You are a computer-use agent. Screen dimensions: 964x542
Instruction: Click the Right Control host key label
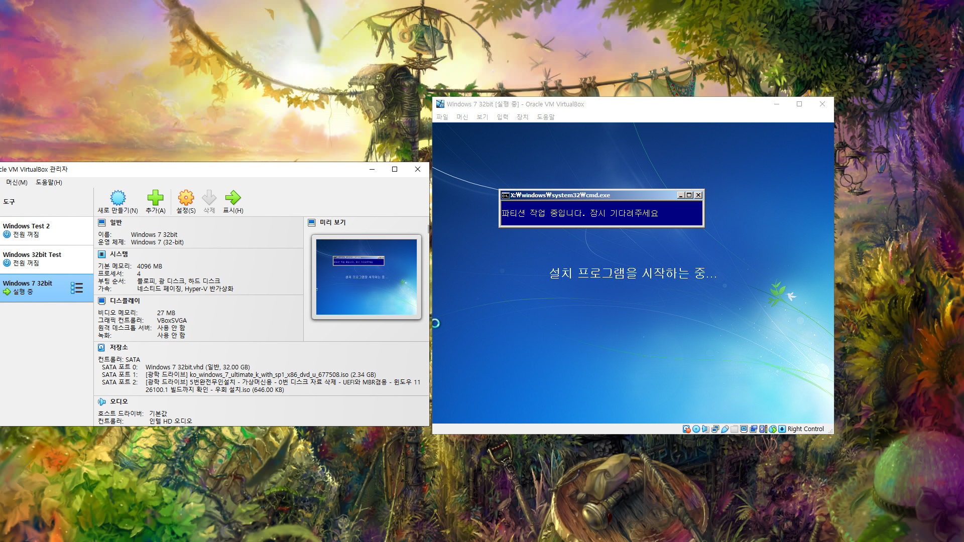click(x=805, y=429)
